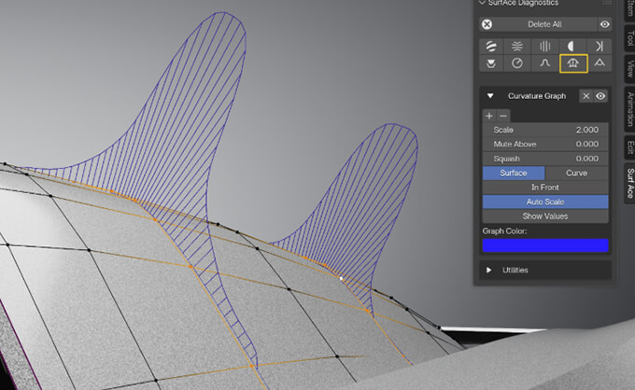Open the blue Graph Color swatch
Image resolution: width=635 pixels, height=390 pixels.
click(x=545, y=245)
